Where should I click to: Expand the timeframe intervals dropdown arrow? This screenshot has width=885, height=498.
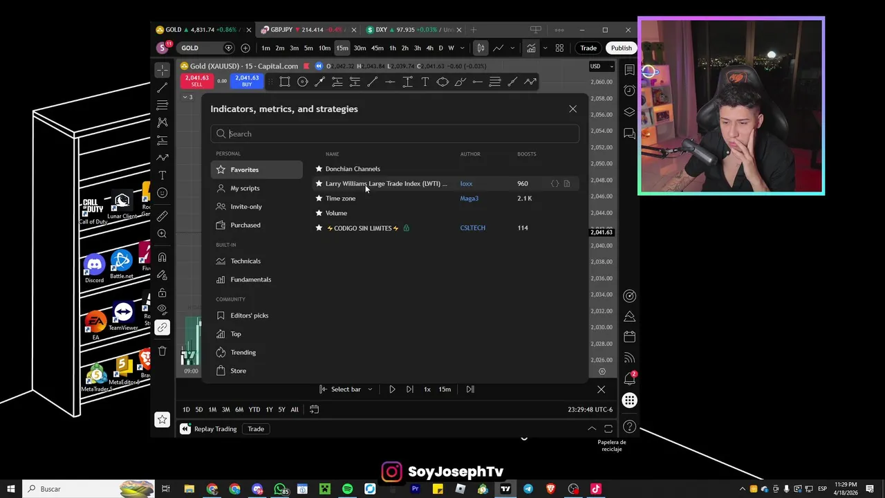click(x=461, y=48)
